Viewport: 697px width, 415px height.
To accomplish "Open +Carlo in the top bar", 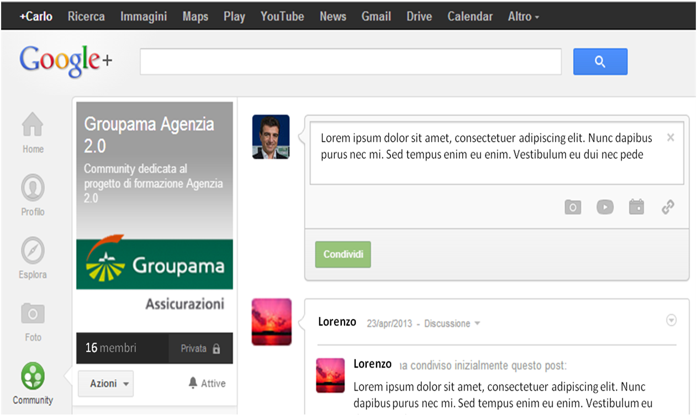I will pos(36,17).
